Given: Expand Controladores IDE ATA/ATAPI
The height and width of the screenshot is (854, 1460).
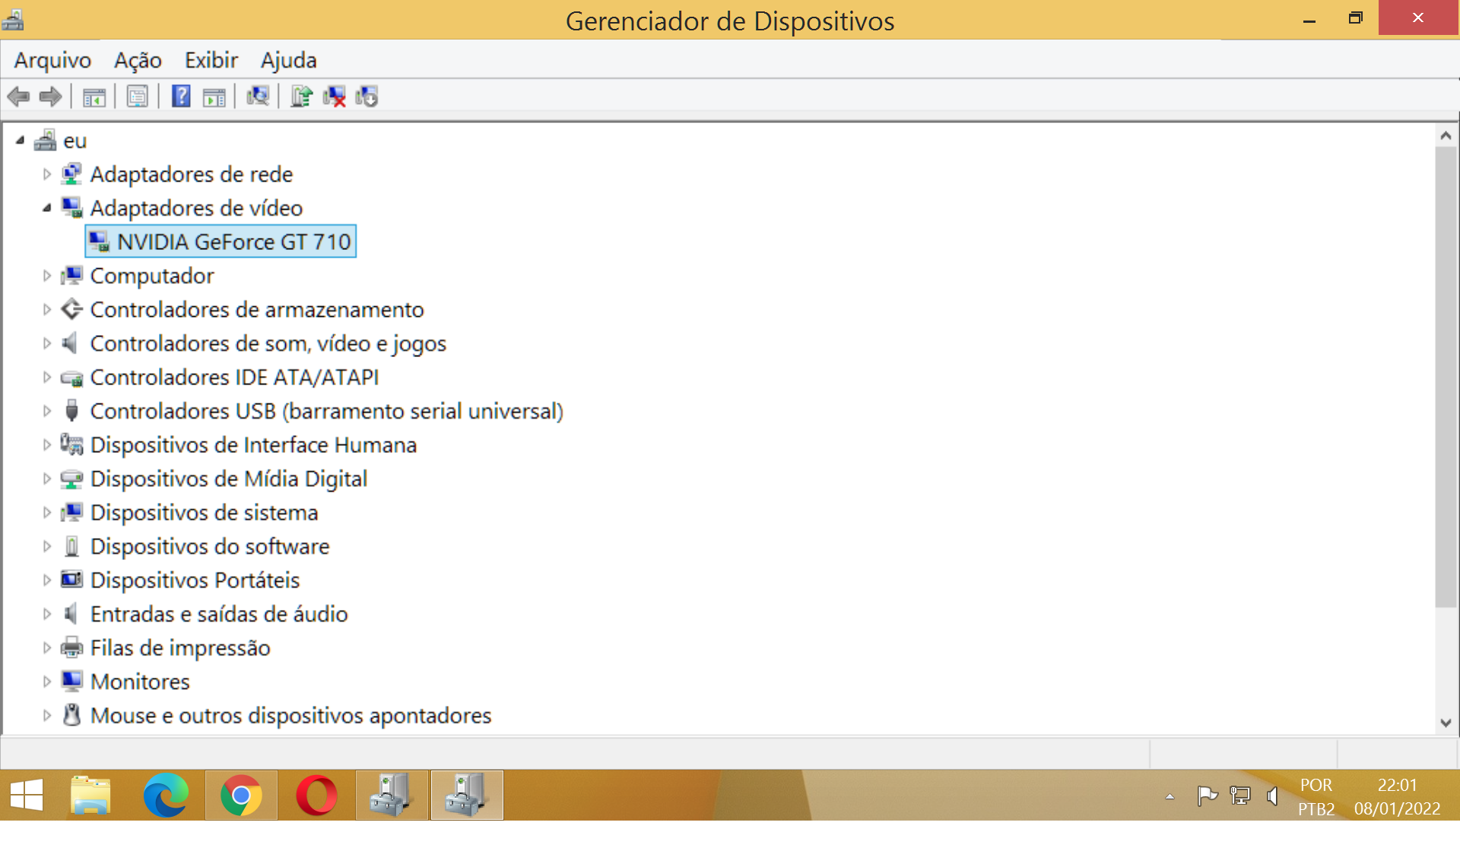Looking at the screenshot, I should 46,377.
